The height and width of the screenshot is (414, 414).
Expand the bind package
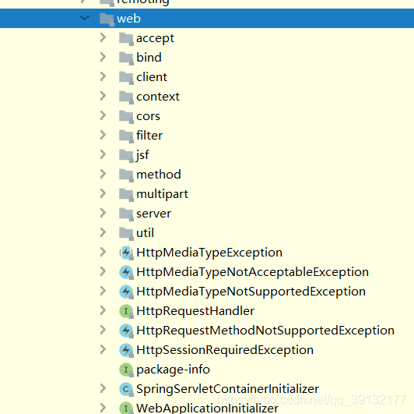click(103, 57)
